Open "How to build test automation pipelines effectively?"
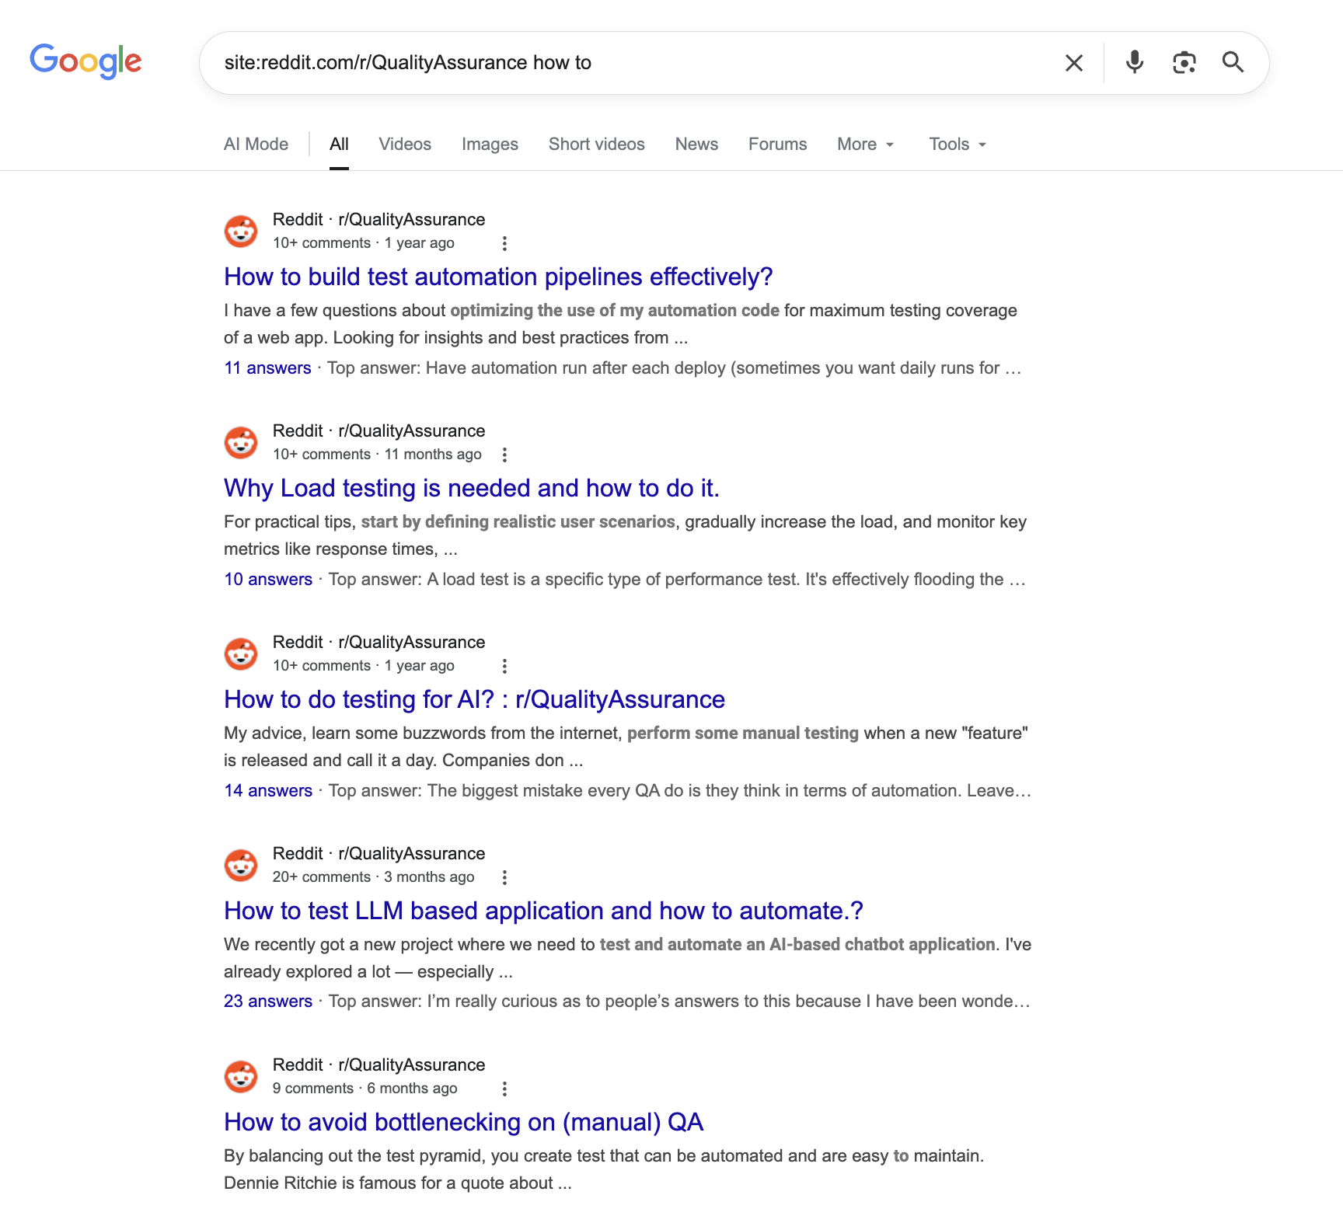Viewport: 1343px width, 1223px height. (498, 277)
